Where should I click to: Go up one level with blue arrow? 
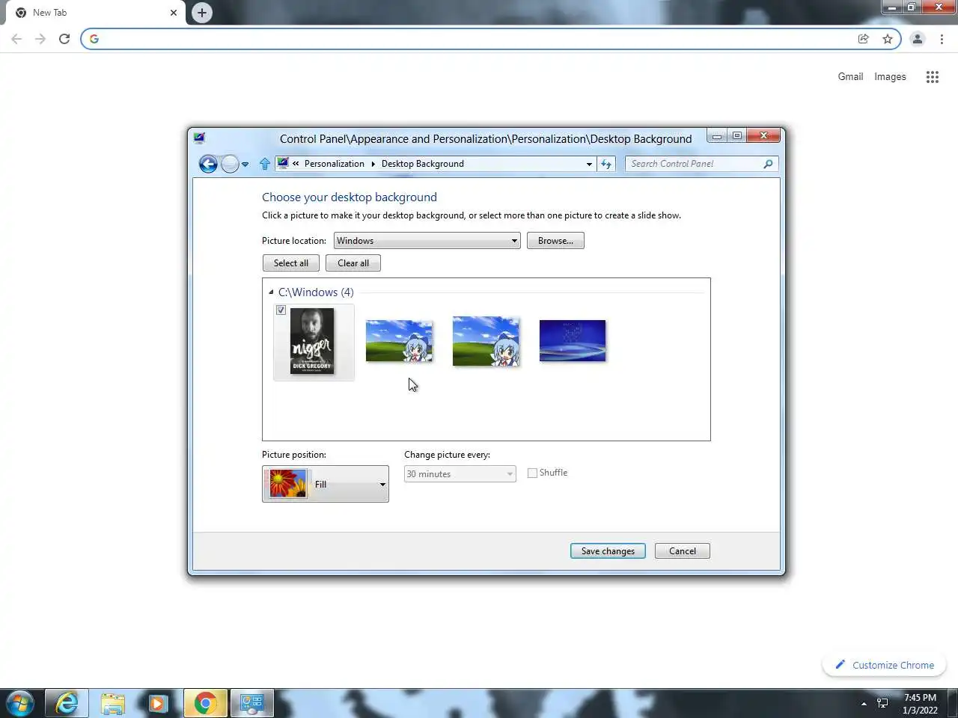click(264, 164)
